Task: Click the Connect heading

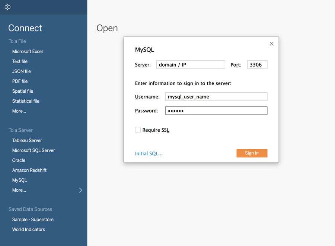Action: pyautogui.click(x=25, y=28)
